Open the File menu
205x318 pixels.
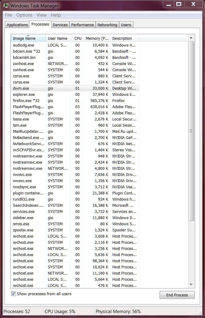click(x=8, y=15)
